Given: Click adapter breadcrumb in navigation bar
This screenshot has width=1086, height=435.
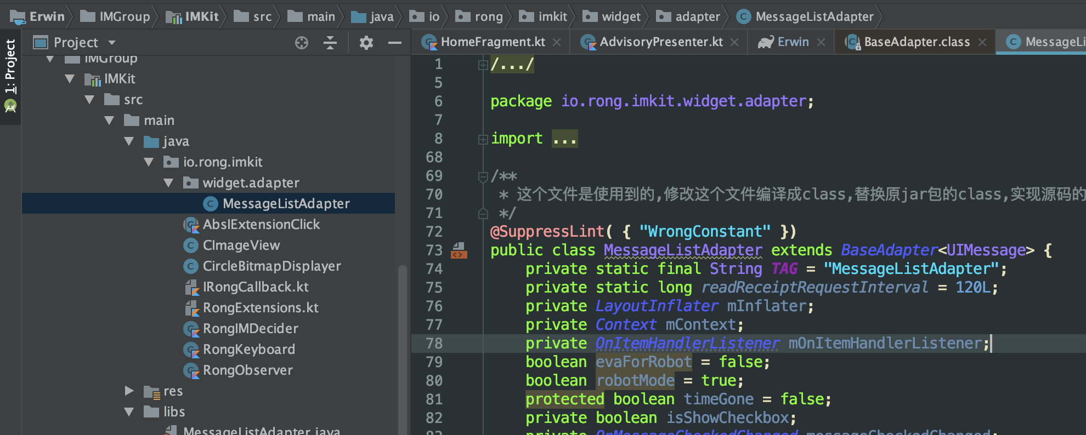Looking at the screenshot, I should [688, 17].
